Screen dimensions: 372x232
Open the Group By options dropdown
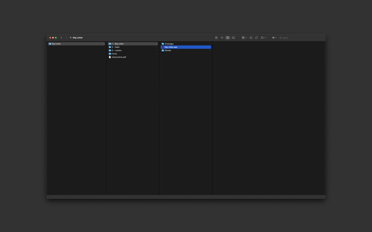click(244, 38)
